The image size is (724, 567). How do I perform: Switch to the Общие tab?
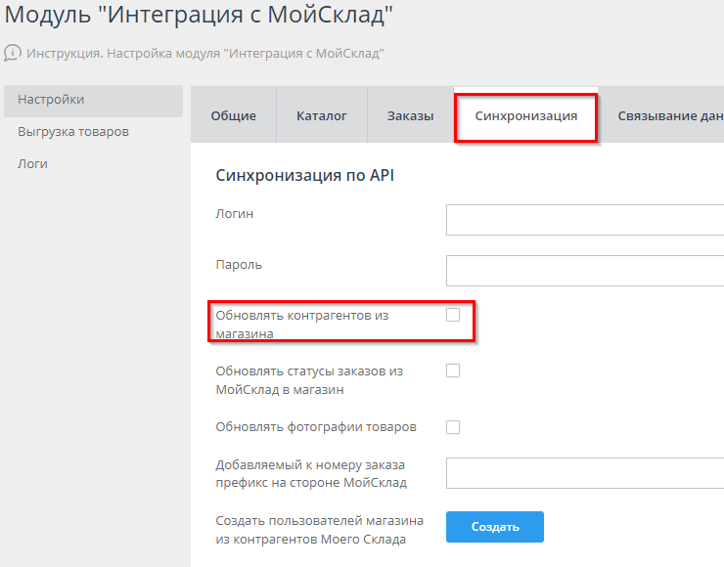coord(233,115)
